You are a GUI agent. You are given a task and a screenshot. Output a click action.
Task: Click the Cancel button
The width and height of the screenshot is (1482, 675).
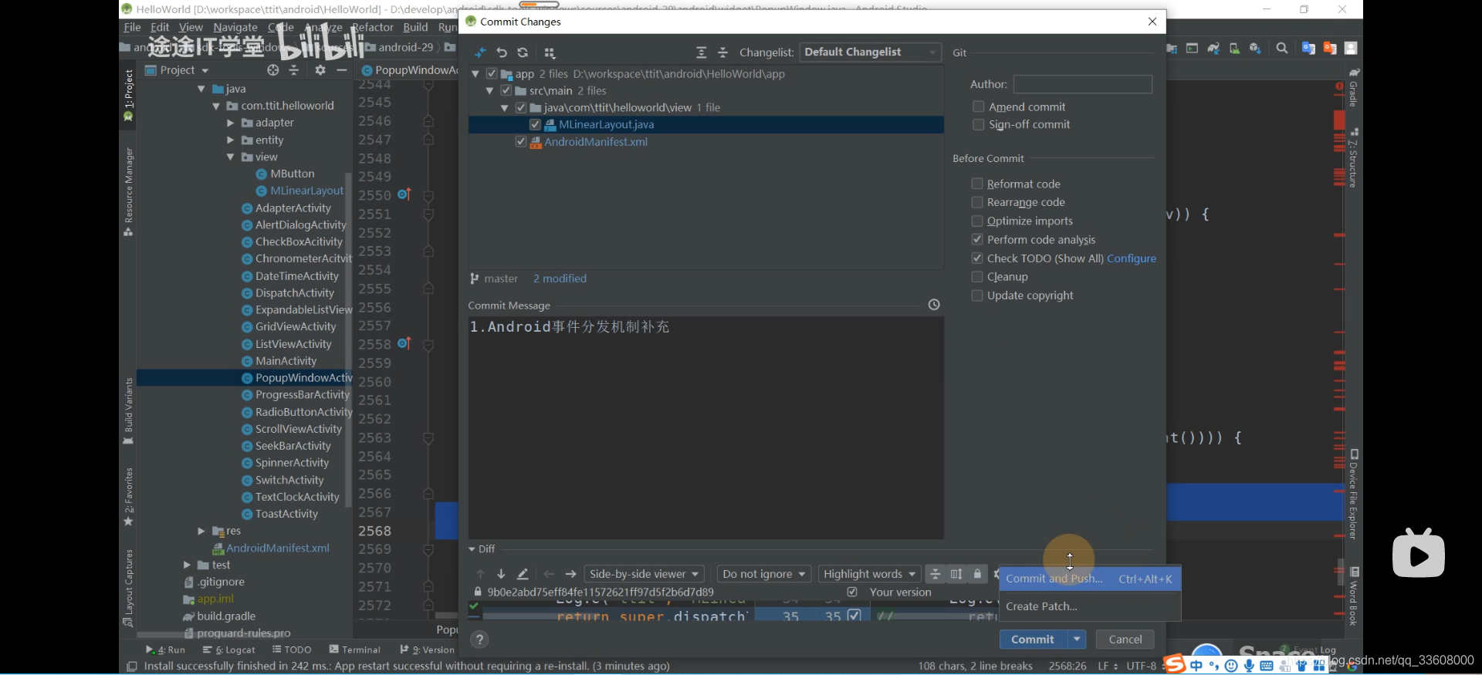click(x=1125, y=640)
